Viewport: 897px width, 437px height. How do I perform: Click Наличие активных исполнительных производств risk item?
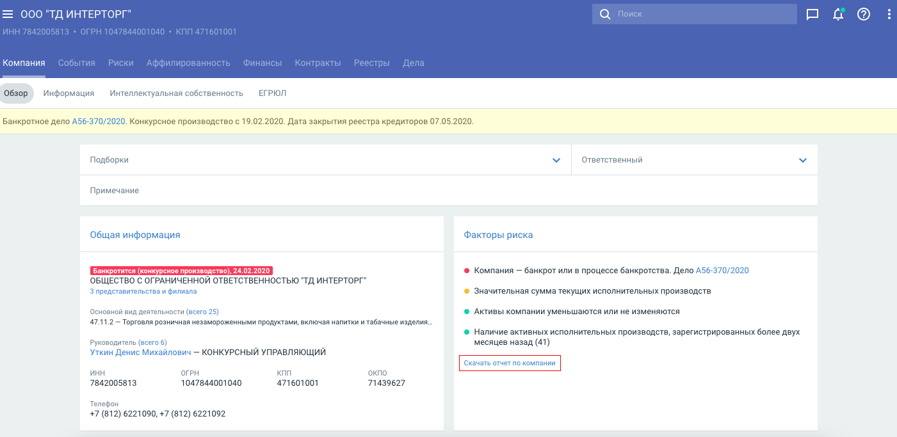[637, 337]
